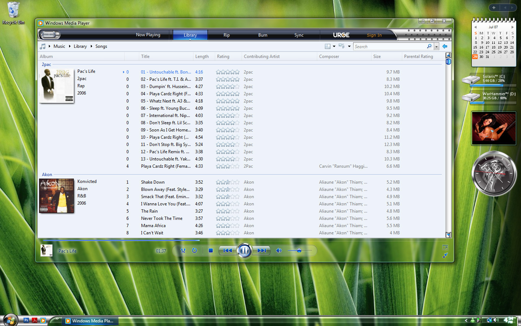Click the Songs breadcrumb

click(101, 46)
